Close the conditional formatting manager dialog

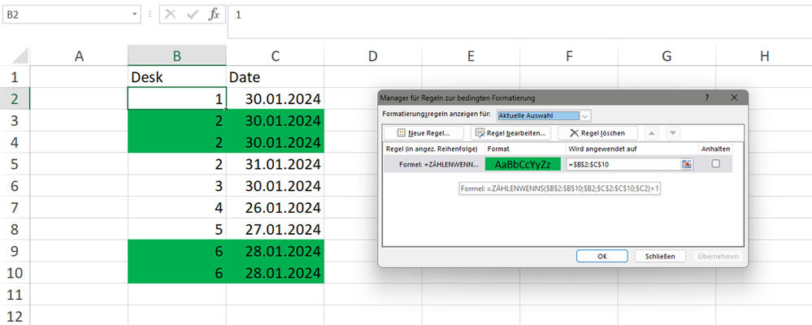[x=734, y=97]
